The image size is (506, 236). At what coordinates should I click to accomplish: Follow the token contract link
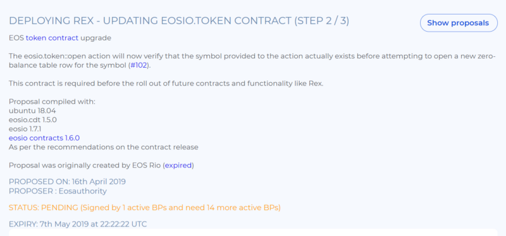(x=52, y=38)
